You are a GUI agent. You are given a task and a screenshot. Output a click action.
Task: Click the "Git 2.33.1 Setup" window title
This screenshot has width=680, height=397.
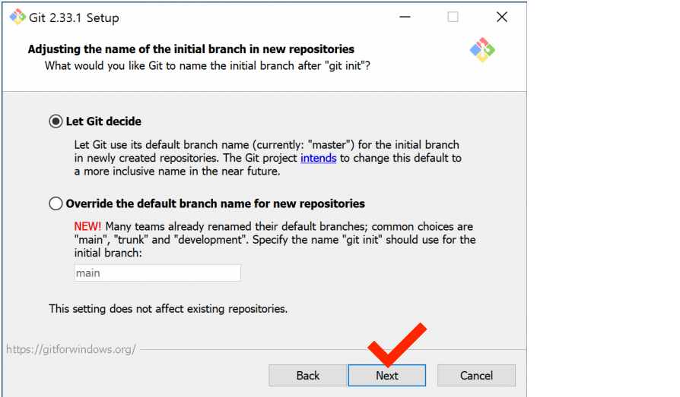coord(74,17)
